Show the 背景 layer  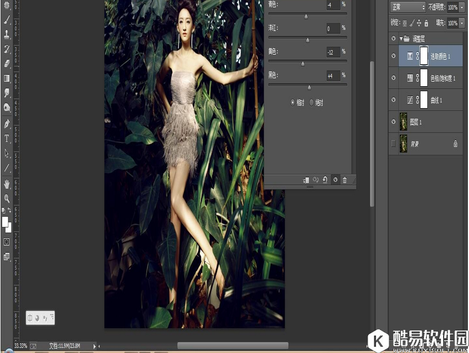tap(393, 143)
